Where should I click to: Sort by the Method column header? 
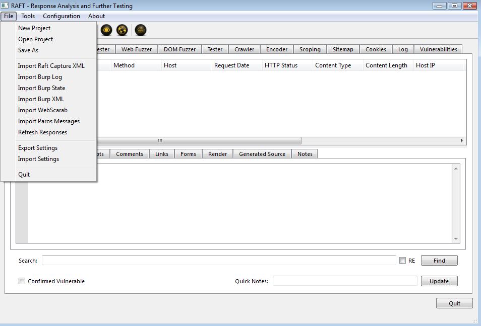(136, 65)
